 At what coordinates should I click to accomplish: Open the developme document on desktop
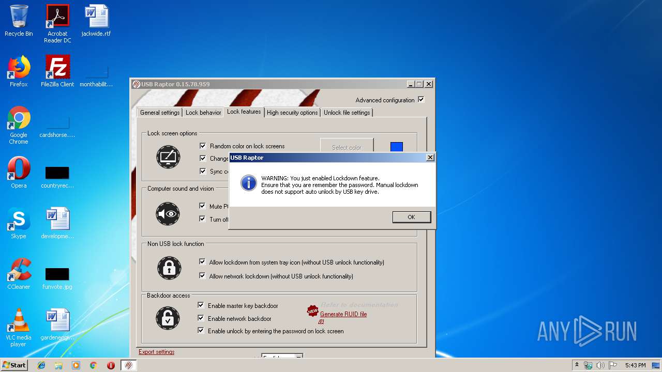point(57,223)
